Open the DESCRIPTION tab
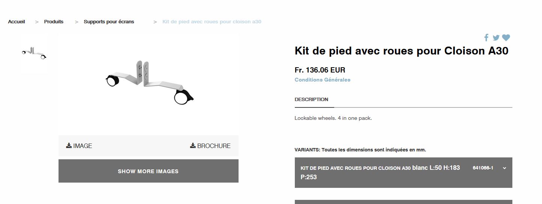 (x=311, y=100)
